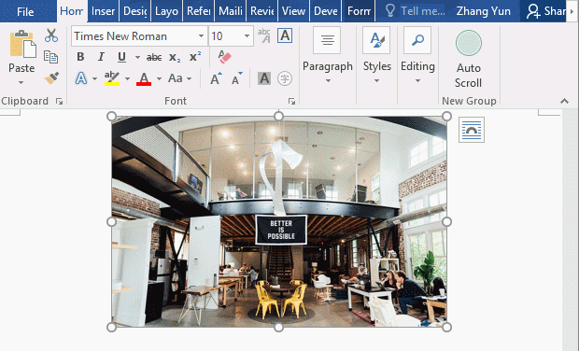Switch to the References tab
The image size is (579, 351).
pyautogui.click(x=198, y=11)
